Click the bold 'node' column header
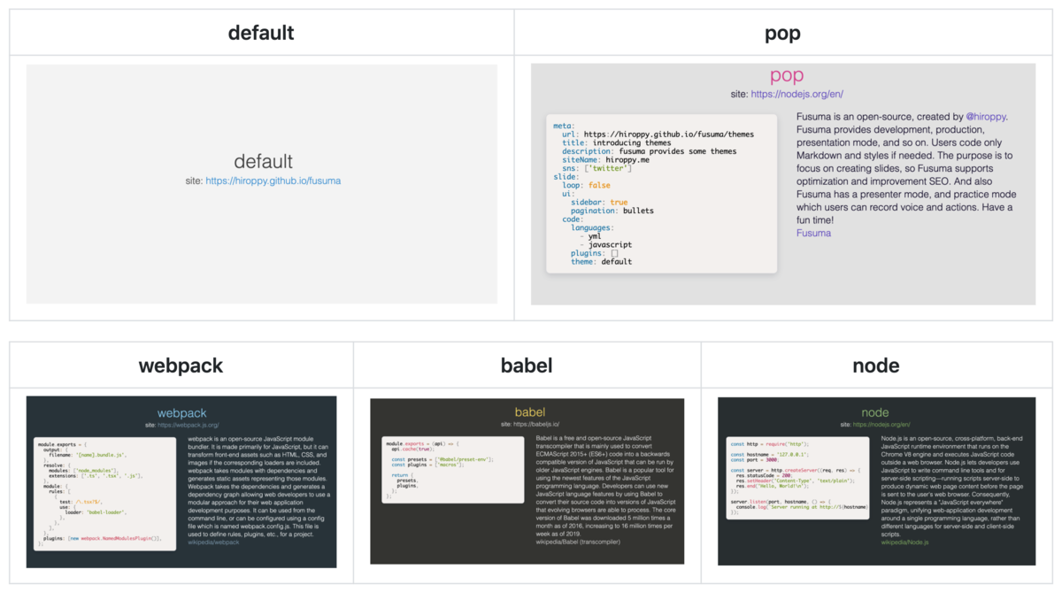The width and height of the screenshot is (1062, 592). 876,365
